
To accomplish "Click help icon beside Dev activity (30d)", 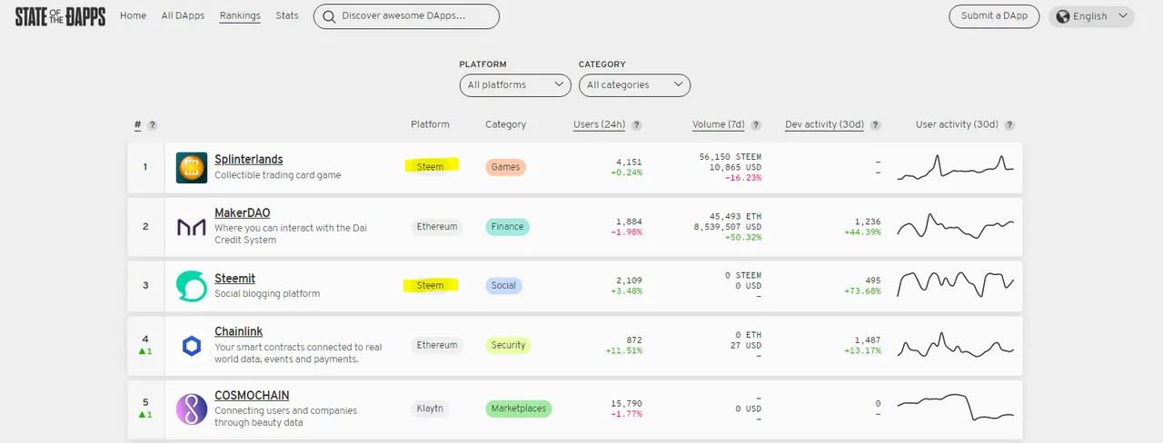I will click(875, 125).
